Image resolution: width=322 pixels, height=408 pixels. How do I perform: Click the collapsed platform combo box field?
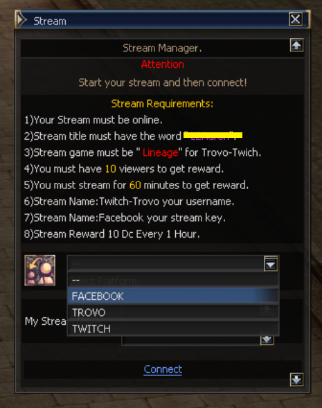[x=166, y=264]
